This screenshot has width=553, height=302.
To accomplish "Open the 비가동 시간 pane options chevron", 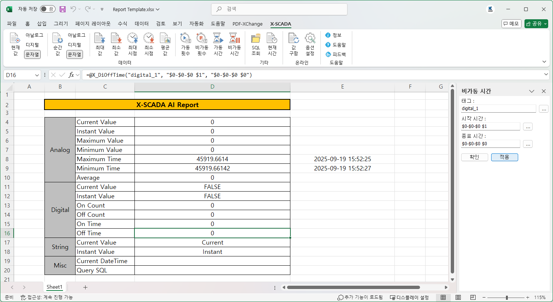I will point(532,91).
